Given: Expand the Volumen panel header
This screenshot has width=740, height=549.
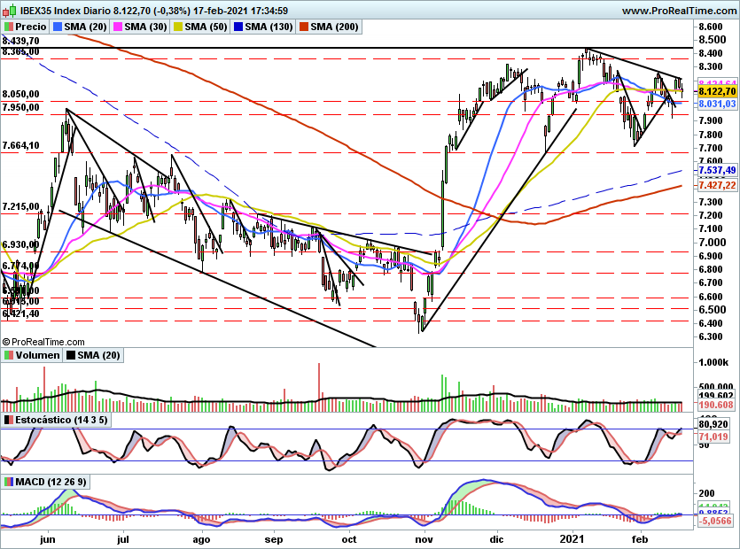Looking at the screenshot, I should click(x=37, y=355).
